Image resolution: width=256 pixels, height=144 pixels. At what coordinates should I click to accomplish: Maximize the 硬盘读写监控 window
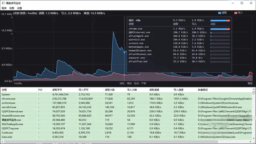click(x=242, y=3)
